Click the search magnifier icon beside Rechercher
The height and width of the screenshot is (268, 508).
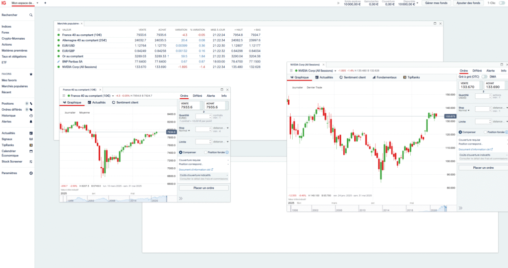[31, 15]
